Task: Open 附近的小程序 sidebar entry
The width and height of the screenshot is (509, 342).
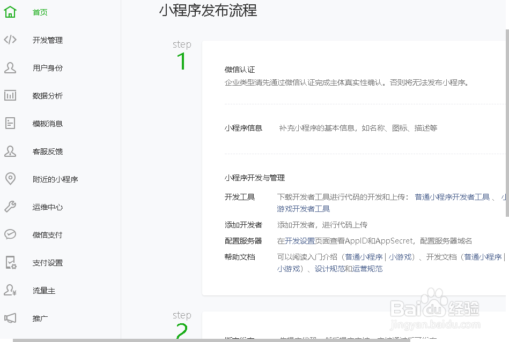Action: point(55,179)
